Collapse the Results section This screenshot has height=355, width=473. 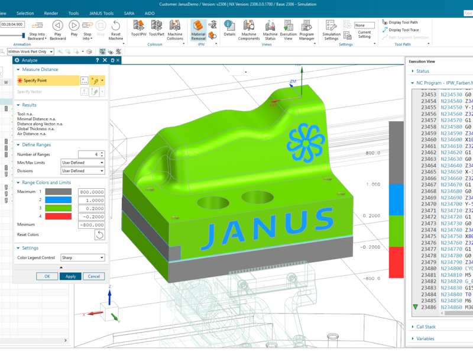pos(18,105)
